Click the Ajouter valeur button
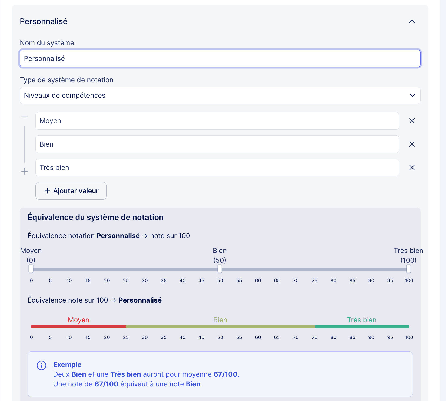The image size is (446, 401). 71,191
